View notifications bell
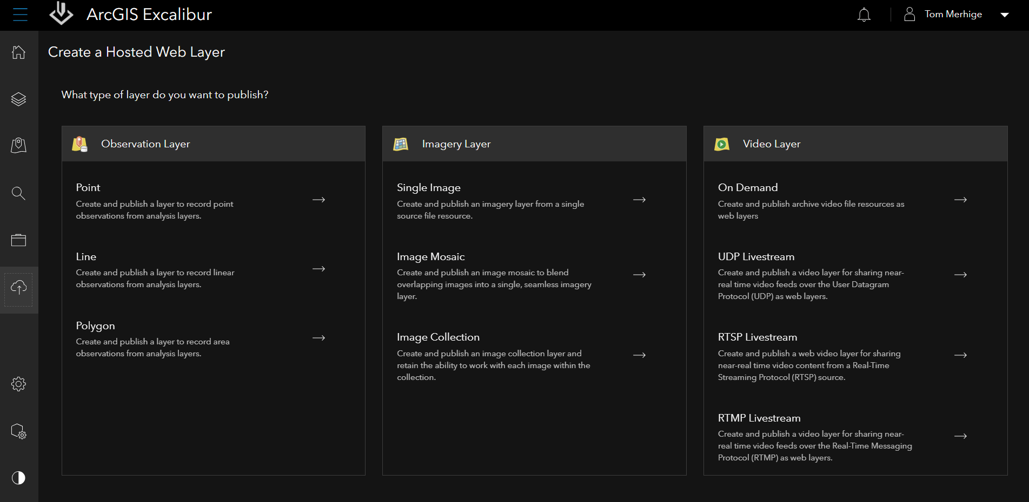The image size is (1029, 502). pos(864,15)
